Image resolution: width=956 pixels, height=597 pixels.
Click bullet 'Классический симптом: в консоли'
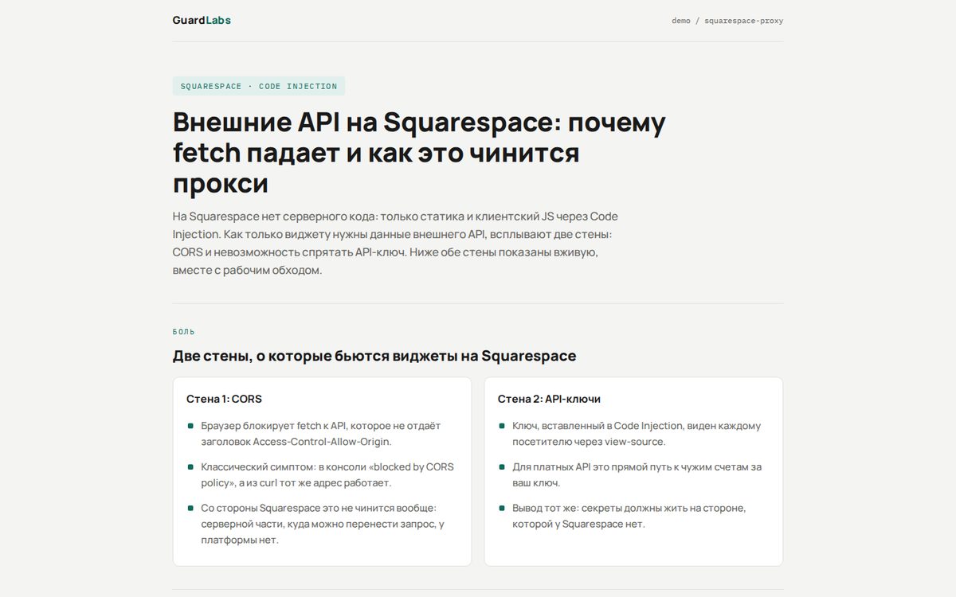pos(322,475)
